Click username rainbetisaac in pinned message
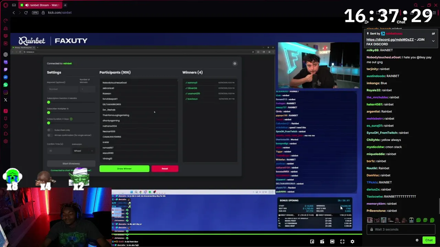Image resolution: width=440 pixels, height=247 pixels. click(394, 34)
